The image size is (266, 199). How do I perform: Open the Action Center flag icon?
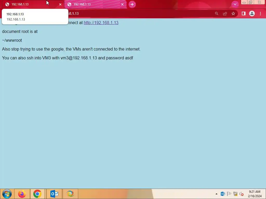[229, 194]
